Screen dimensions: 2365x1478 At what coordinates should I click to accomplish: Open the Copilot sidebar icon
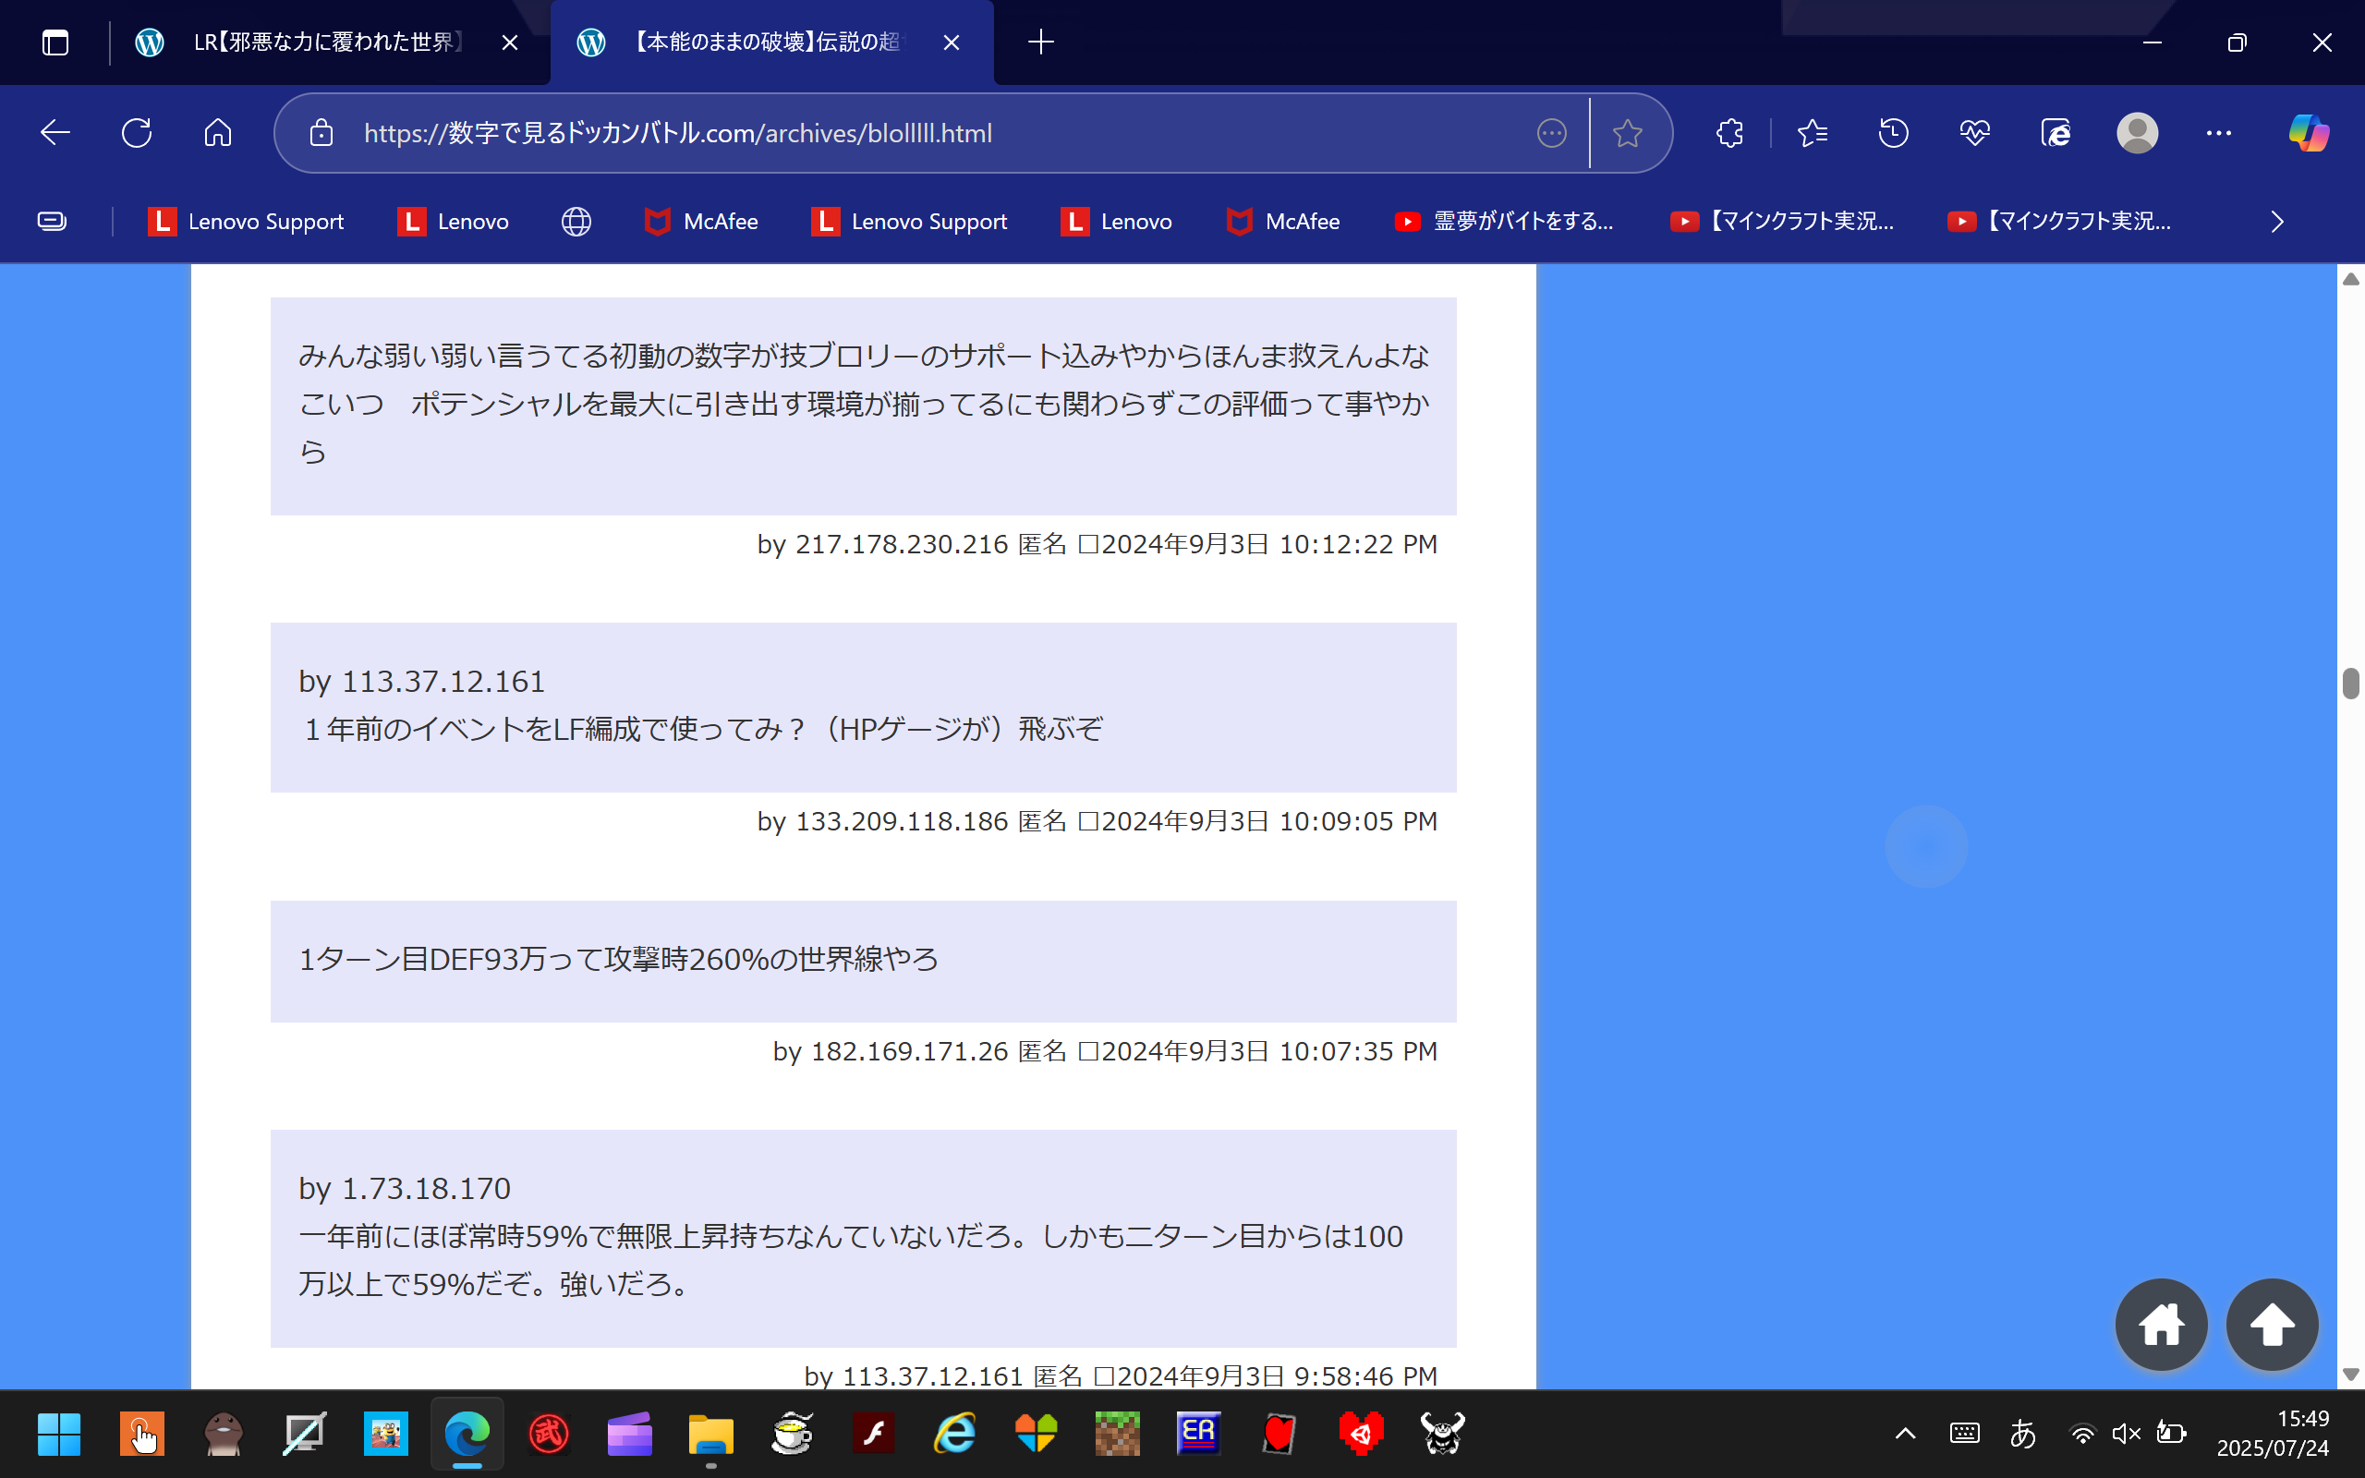(2309, 133)
